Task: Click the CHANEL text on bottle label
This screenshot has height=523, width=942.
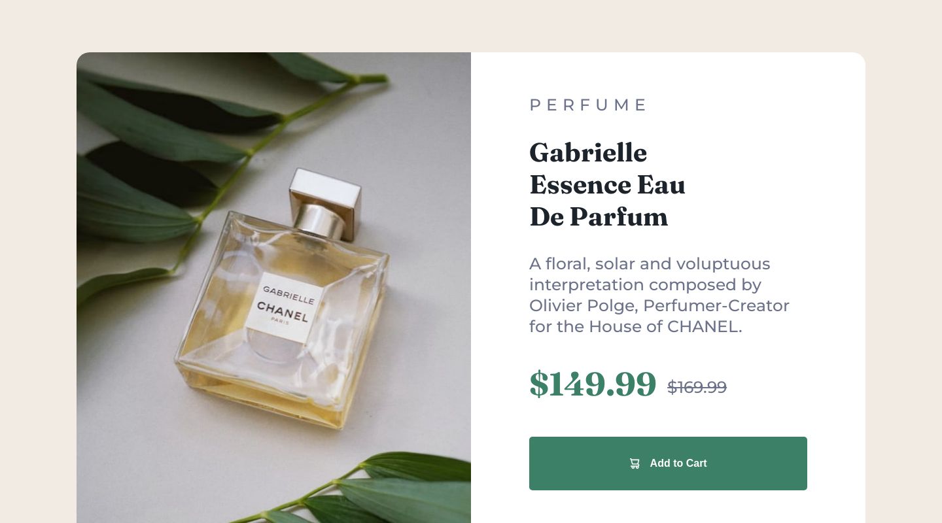Action: point(283,311)
